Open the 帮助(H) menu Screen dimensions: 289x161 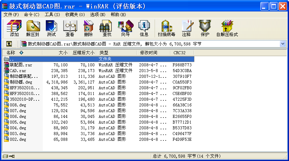pyautogui.click(x=118, y=14)
